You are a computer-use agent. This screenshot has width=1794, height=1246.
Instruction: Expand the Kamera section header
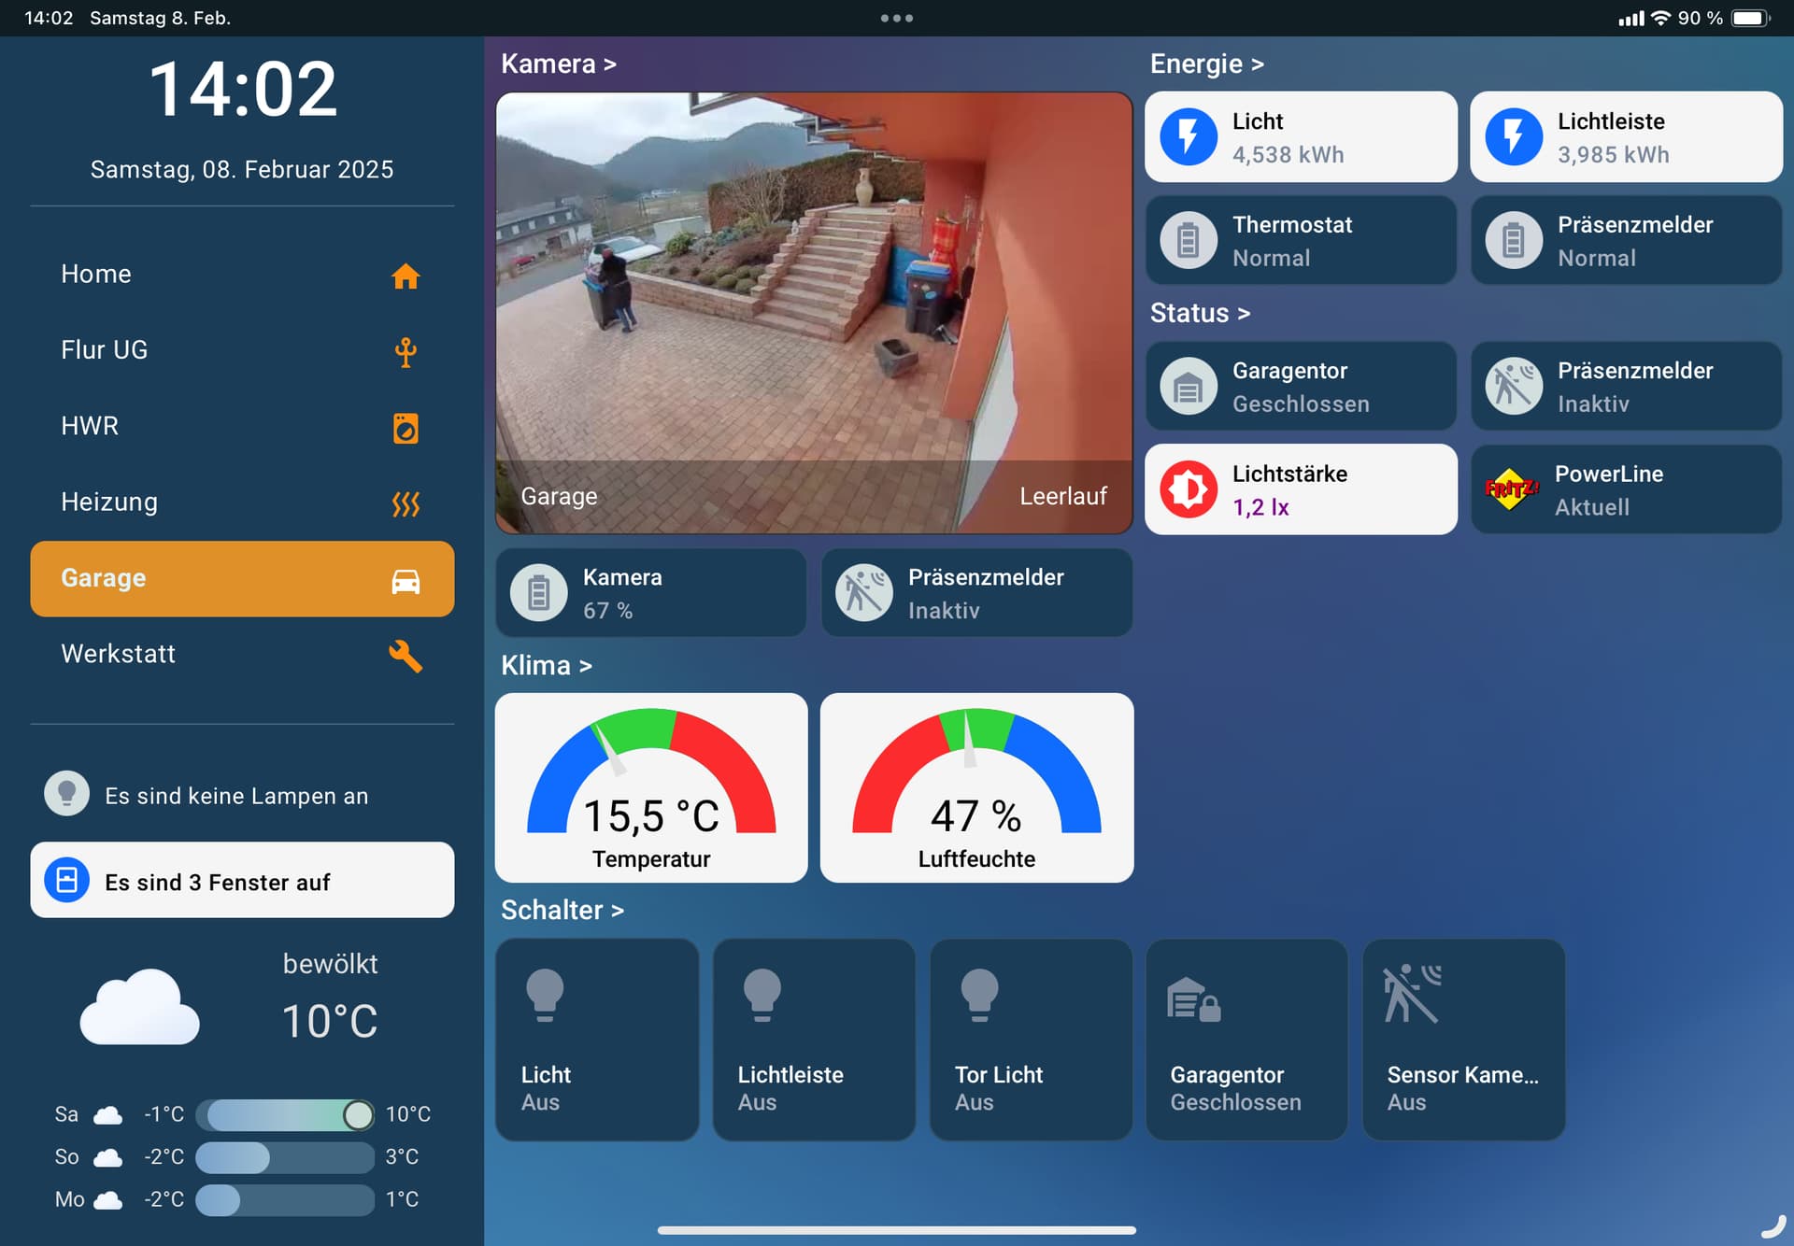click(x=558, y=64)
